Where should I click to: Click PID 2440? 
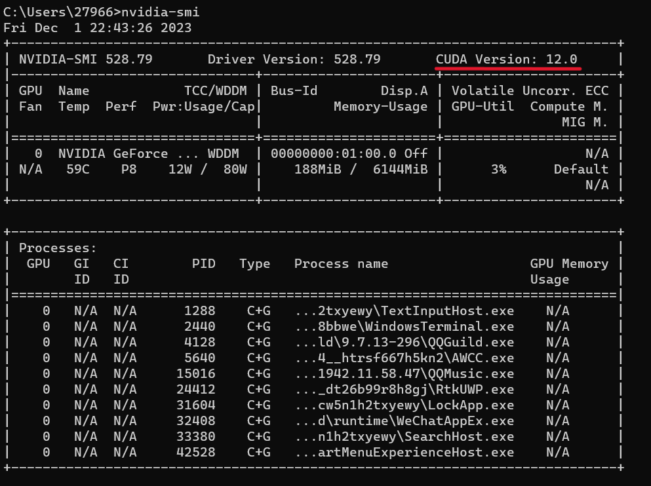200,327
